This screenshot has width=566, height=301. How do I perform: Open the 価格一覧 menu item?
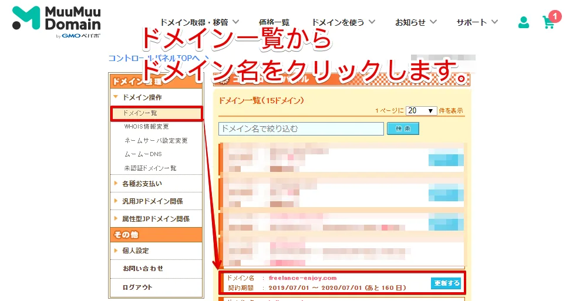coord(274,22)
